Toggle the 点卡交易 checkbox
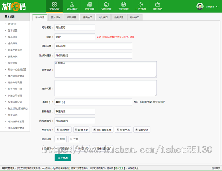 [118, 130]
